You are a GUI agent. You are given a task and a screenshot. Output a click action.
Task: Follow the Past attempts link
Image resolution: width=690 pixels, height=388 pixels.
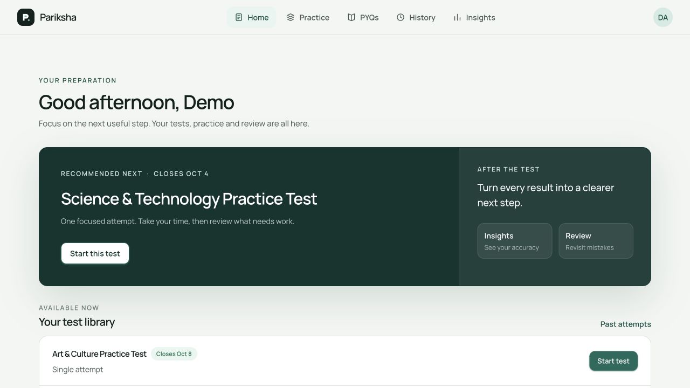626,324
